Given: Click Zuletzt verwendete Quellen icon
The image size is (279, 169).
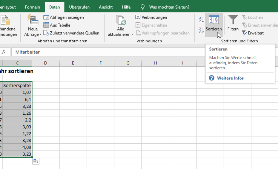Looking at the screenshot, I should (46, 33).
